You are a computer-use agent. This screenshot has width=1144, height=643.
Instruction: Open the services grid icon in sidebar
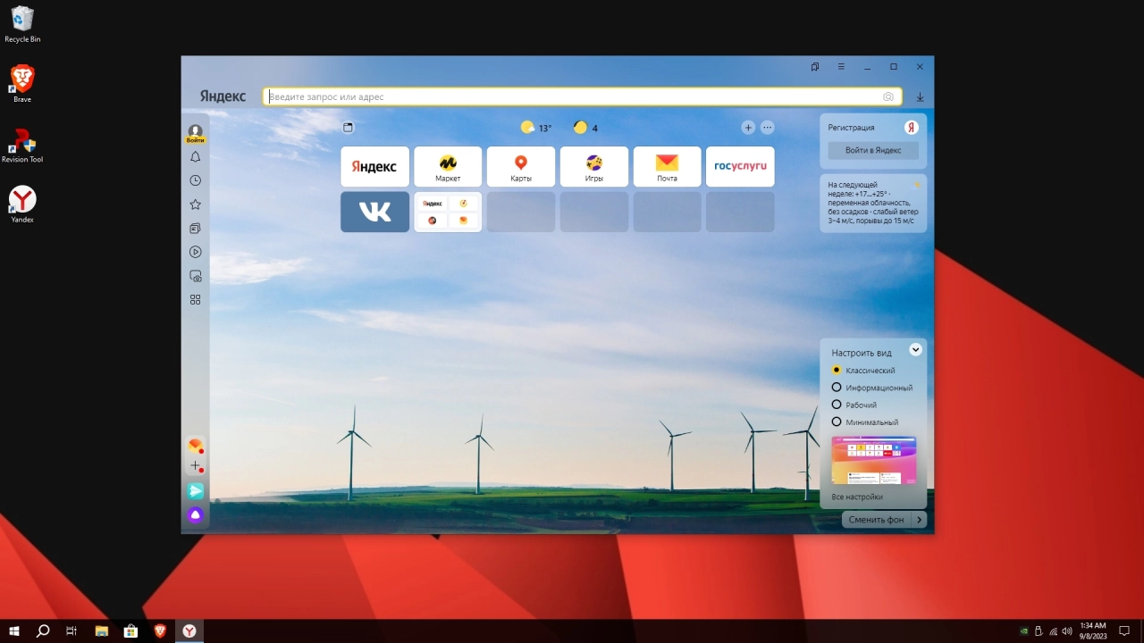click(x=196, y=300)
